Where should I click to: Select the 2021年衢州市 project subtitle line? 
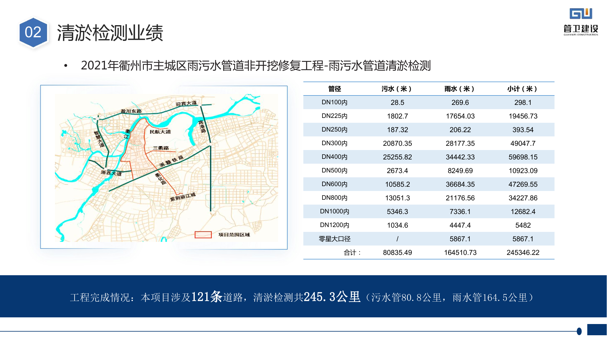point(256,65)
